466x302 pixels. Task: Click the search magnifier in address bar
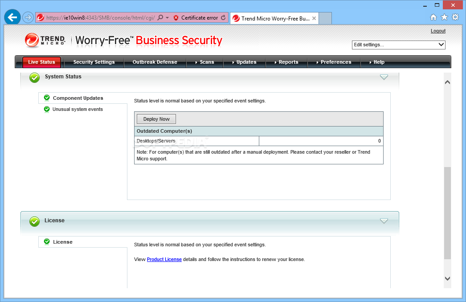160,17
